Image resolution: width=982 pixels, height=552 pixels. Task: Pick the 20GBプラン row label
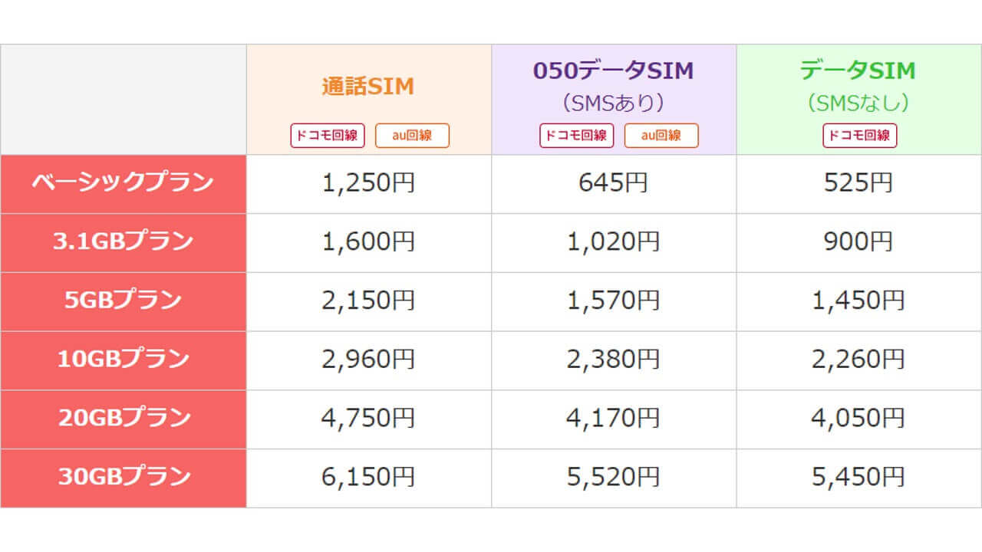pos(123,419)
